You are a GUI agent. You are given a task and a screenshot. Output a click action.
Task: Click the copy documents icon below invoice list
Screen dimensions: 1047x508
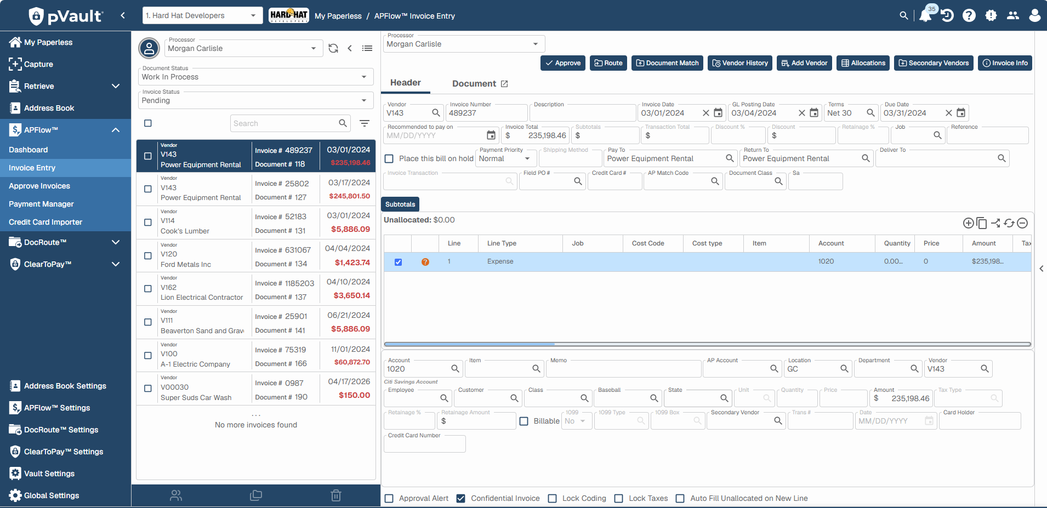pos(256,495)
